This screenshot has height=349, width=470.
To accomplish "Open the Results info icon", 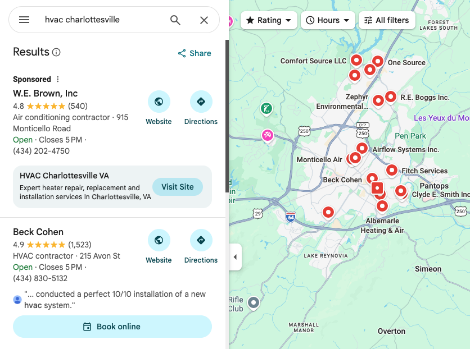I will coord(56,52).
